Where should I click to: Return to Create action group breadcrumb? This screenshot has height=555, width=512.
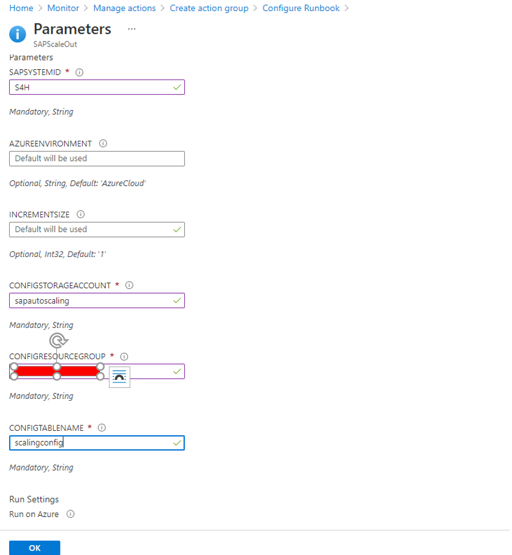pyautogui.click(x=209, y=8)
